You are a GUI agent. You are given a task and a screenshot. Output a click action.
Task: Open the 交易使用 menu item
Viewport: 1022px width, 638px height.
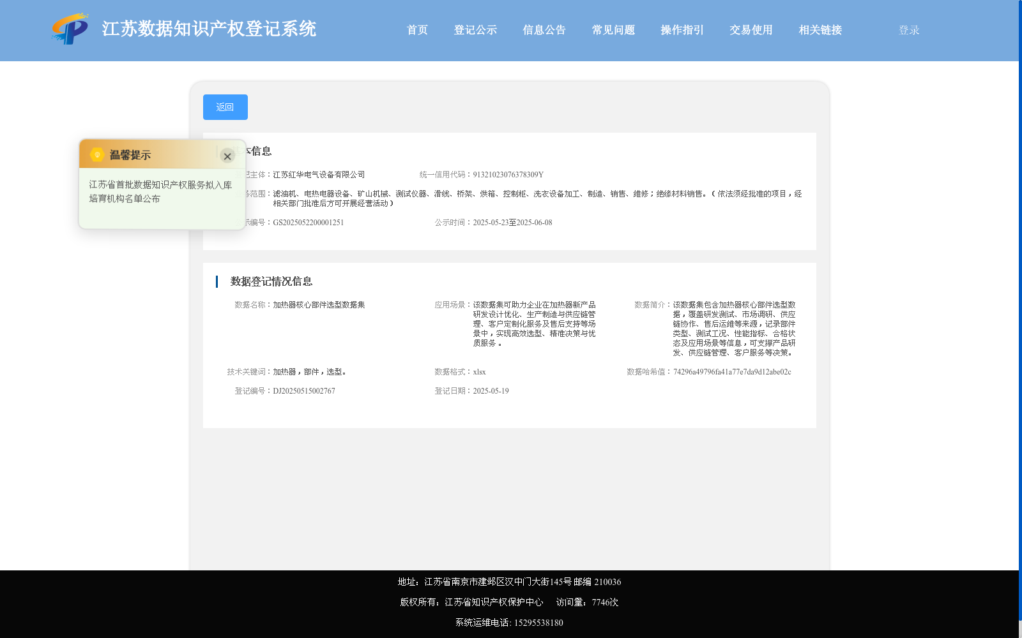click(x=751, y=30)
